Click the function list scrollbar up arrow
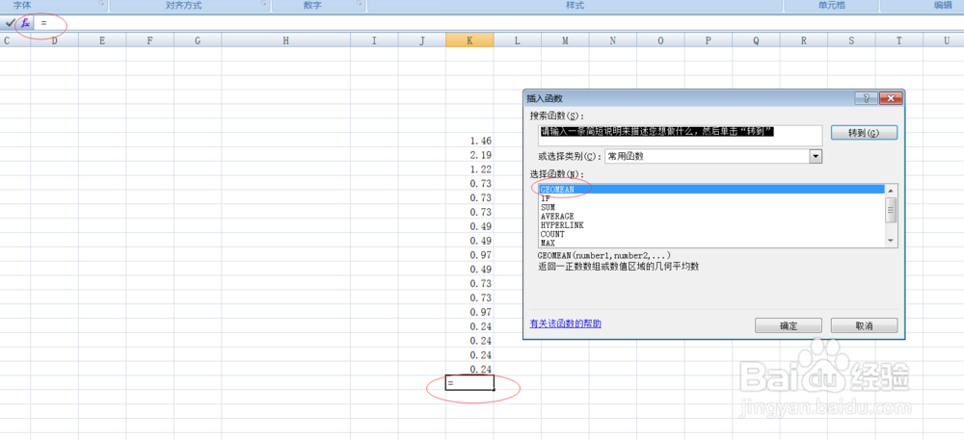This screenshot has width=964, height=440. click(891, 191)
